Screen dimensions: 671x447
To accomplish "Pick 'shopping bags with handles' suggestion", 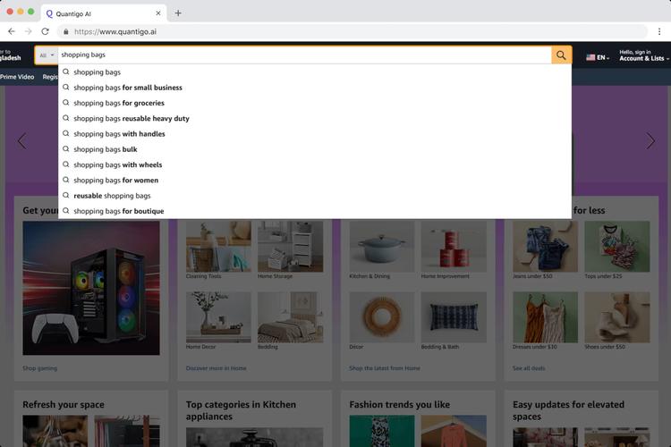I will (315, 134).
